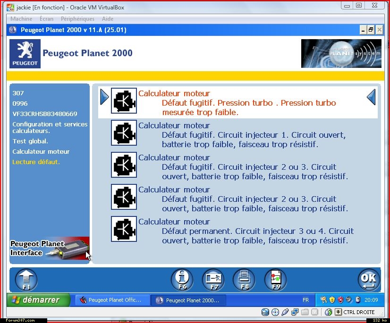Click the F1 up-arrow back button
390x323 pixels.
pyautogui.click(x=26, y=280)
